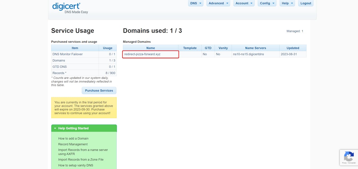Open the How to add a Domain guide
This screenshot has height=169, width=358.
coord(73,138)
